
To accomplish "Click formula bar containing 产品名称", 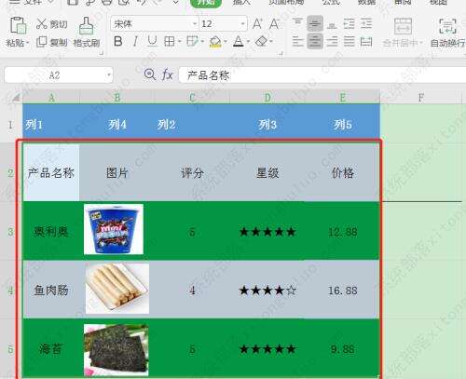I will coord(322,75).
